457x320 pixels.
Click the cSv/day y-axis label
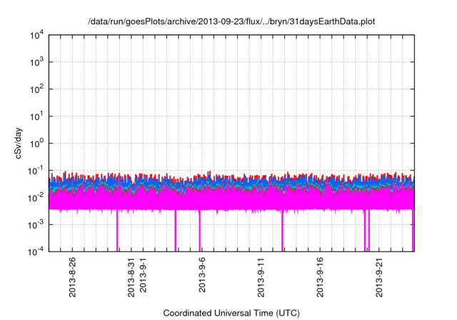18,143
